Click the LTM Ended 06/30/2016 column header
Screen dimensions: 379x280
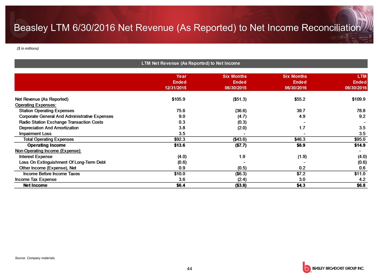[356, 82]
